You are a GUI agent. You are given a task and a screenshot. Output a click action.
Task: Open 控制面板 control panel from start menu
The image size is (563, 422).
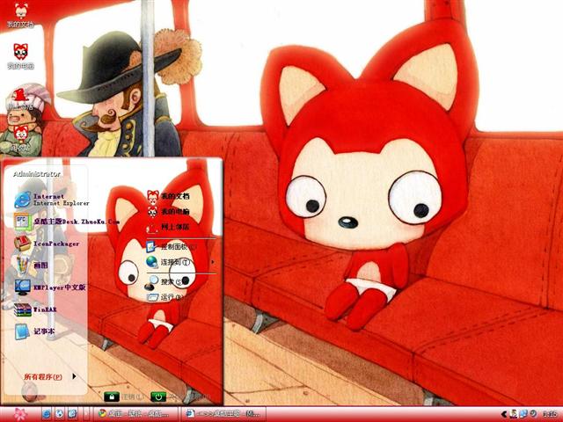click(172, 246)
